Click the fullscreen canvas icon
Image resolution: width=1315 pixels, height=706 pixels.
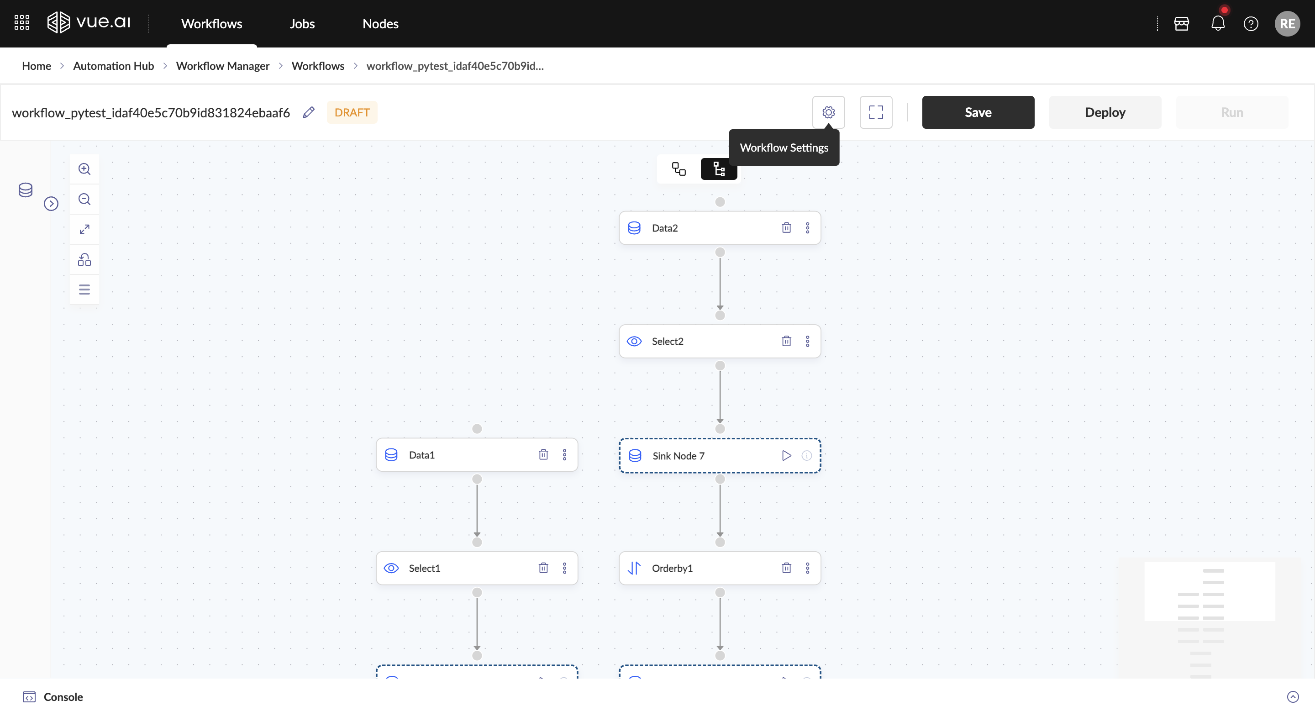875,112
